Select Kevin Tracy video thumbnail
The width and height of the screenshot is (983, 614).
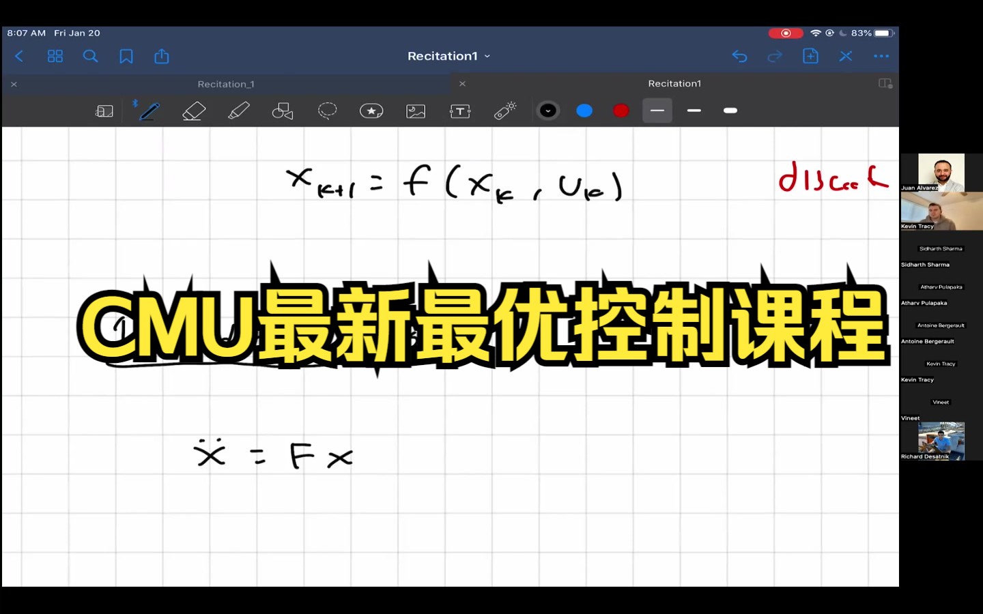(x=941, y=211)
